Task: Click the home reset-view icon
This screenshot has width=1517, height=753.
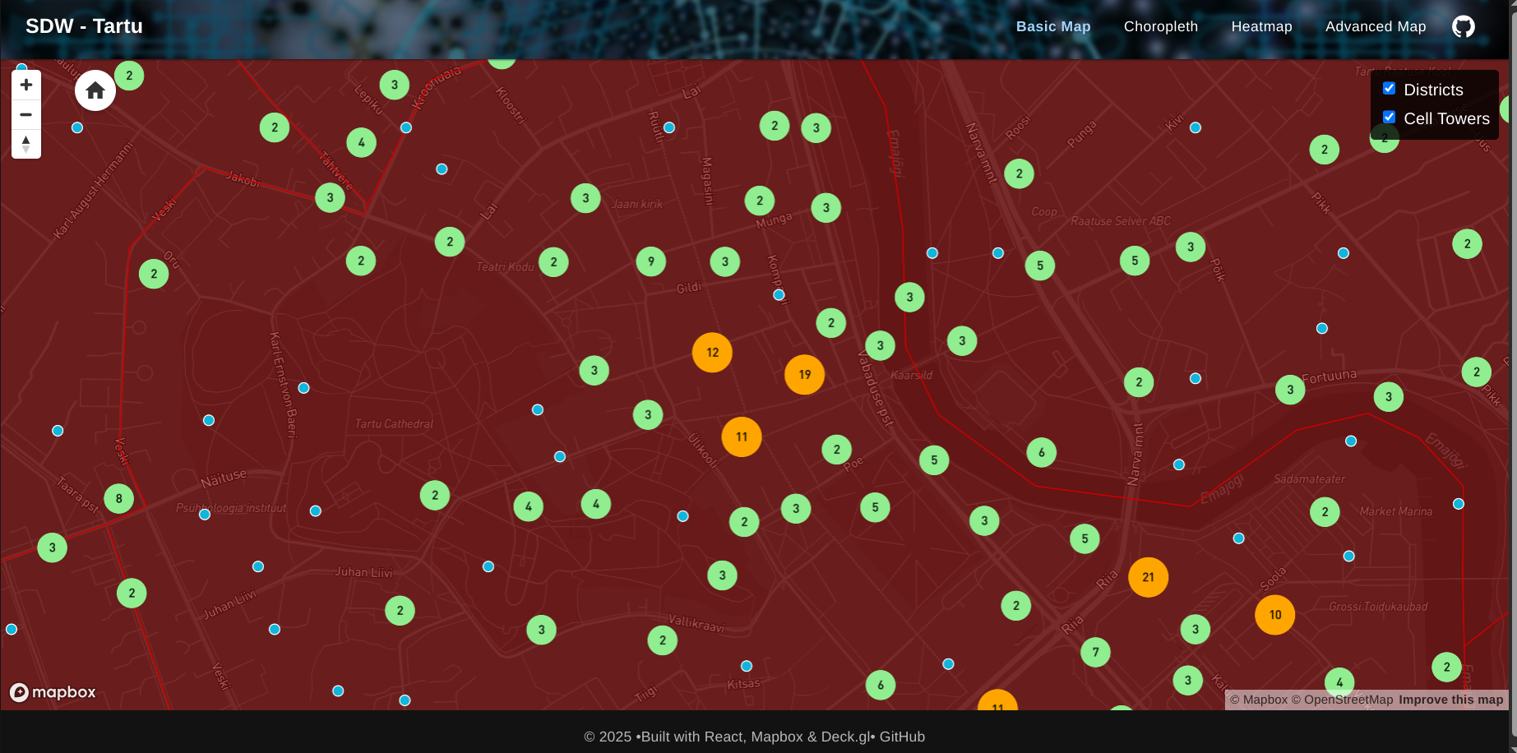Action: [95, 90]
